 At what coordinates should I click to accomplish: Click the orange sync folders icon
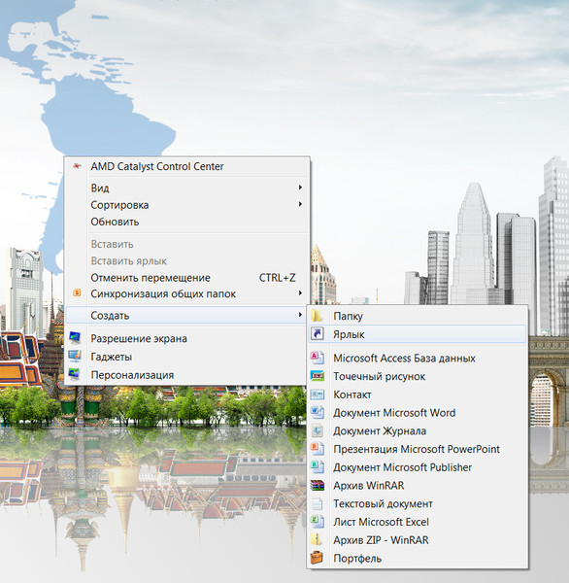77,293
